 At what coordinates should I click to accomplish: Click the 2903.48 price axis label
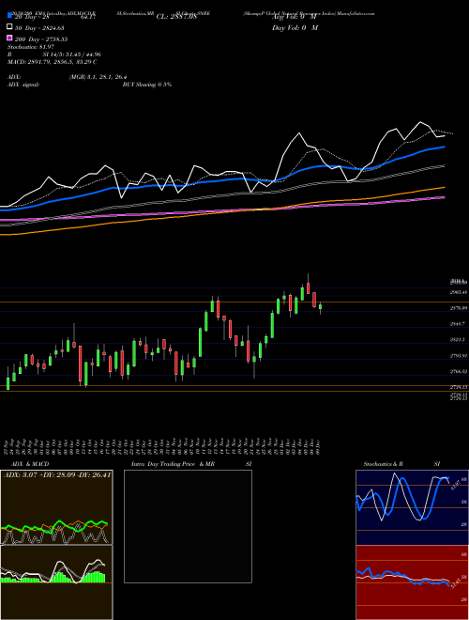tap(459, 292)
